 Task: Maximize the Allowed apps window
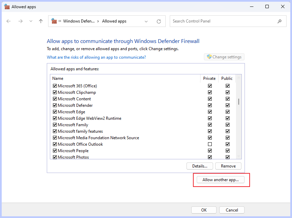point(267,7)
